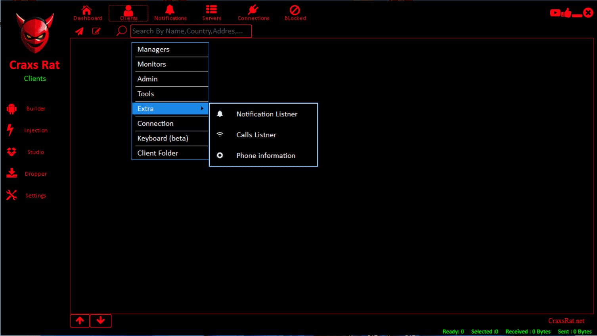
Task: Close the application window
Action: (x=588, y=13)
